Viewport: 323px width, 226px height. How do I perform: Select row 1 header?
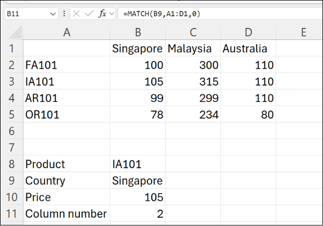coord(12,49)
